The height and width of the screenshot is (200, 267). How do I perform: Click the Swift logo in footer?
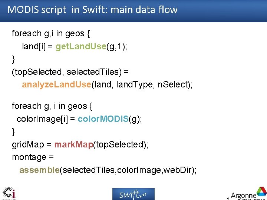133,194
